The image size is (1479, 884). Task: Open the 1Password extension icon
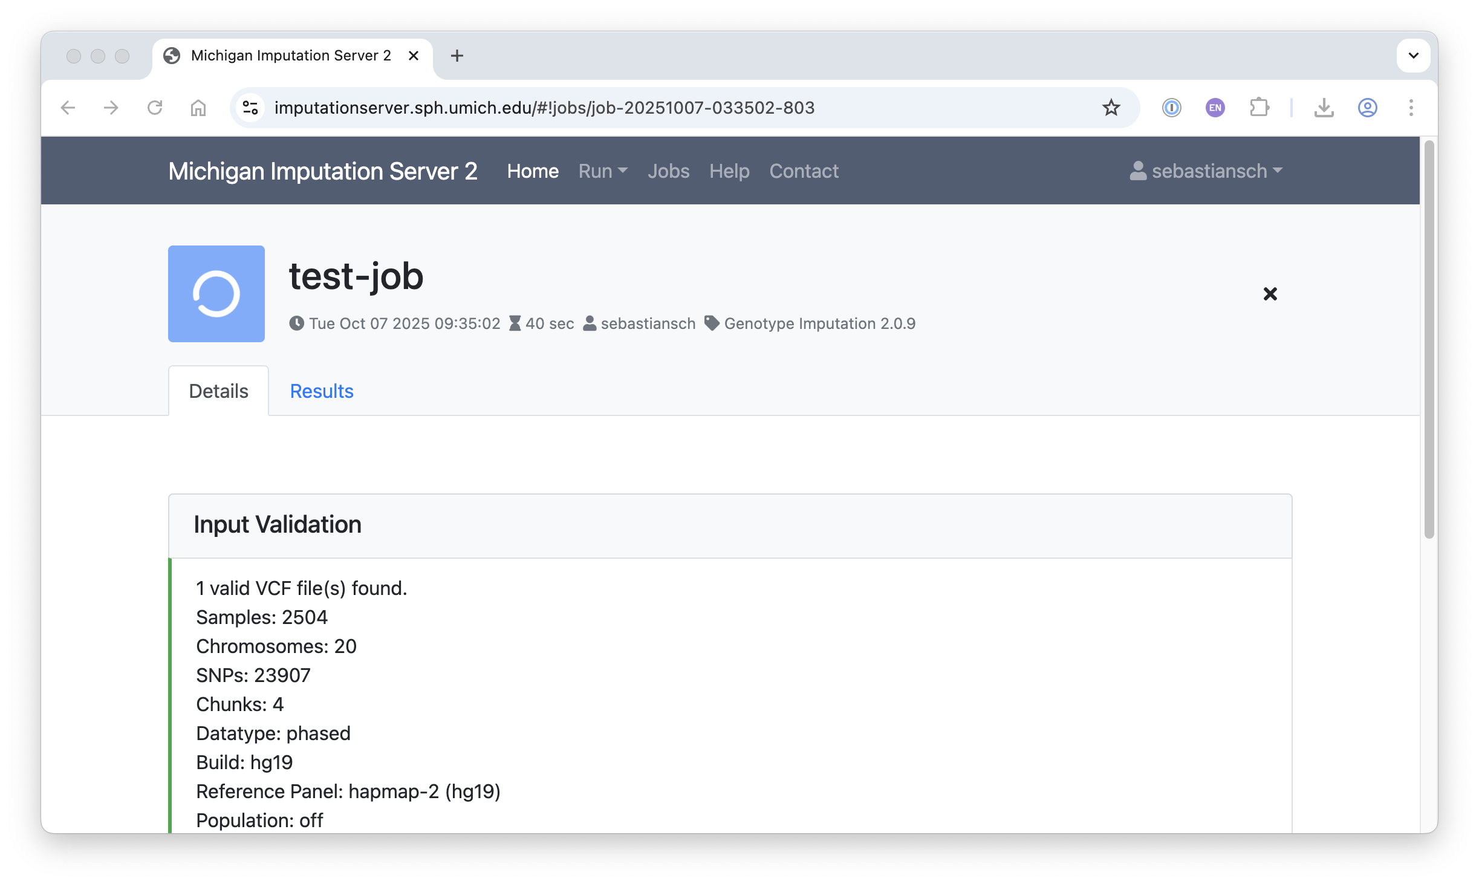click(x=1171, y=108)
